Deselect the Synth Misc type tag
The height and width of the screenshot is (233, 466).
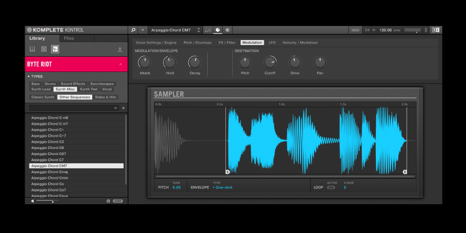pyautogui.click(x=65, y=89)
